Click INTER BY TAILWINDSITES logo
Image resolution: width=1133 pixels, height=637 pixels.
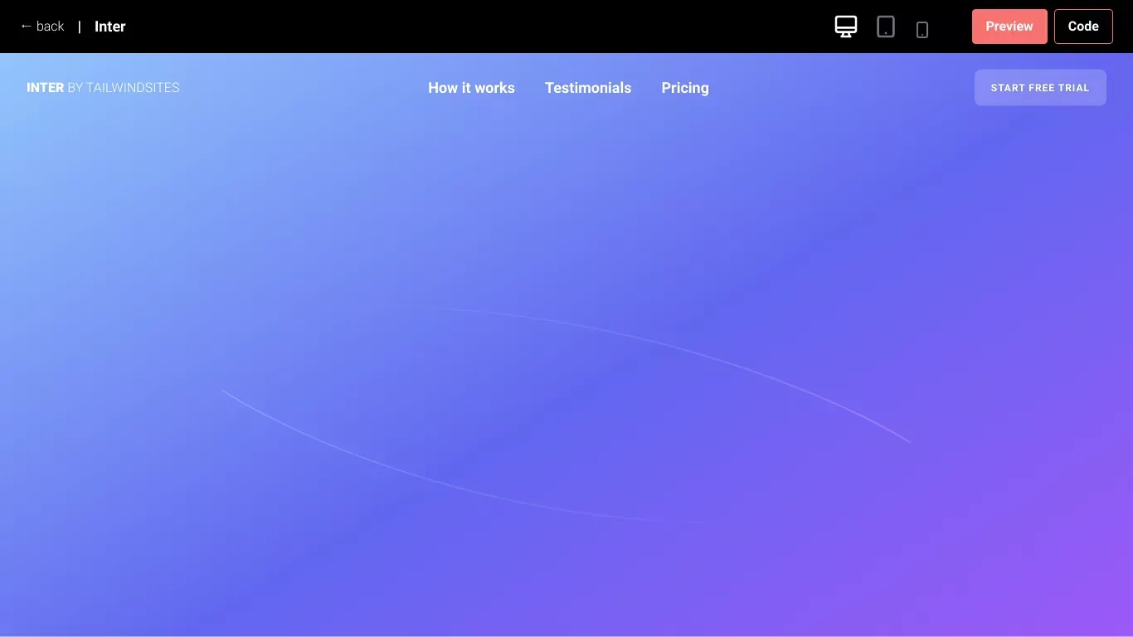(x=103, y=88)
